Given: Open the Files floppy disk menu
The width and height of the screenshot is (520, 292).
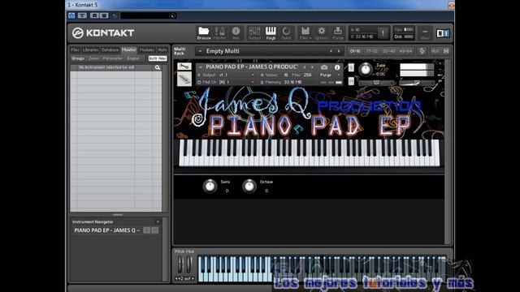Looking at the screenshot, I should pos(305,33).
